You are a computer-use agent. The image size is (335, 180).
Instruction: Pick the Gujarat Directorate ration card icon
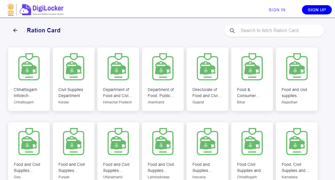[207, 67]
